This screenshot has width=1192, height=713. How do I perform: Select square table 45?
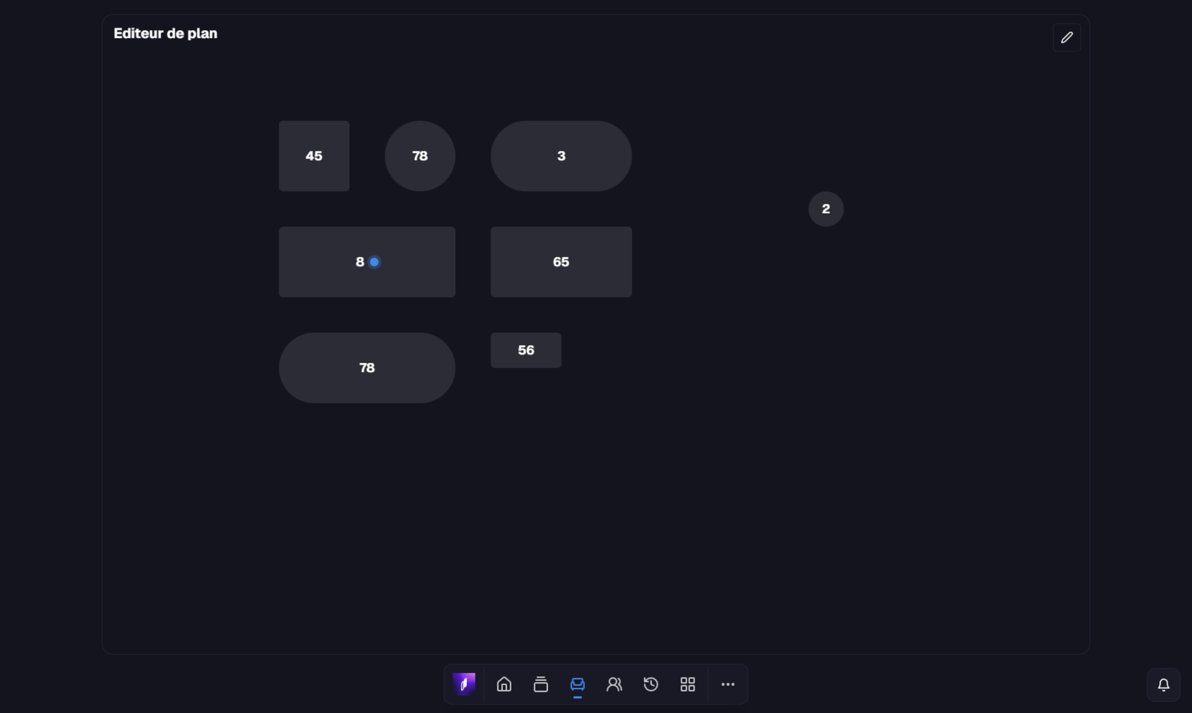(314, 156)
